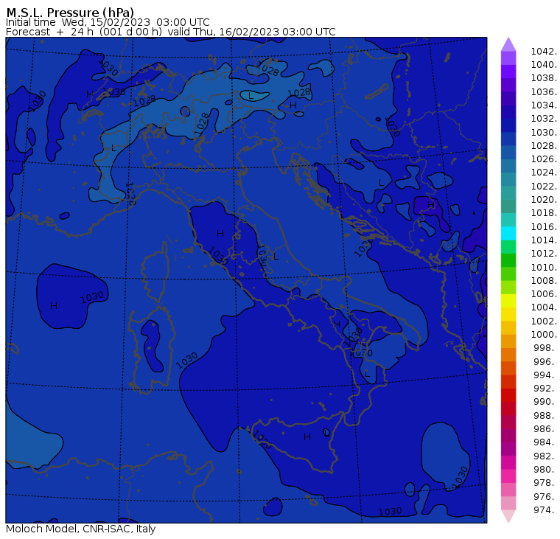Click the "974." legend label
560x539 pixels.
tap(545, 510)
